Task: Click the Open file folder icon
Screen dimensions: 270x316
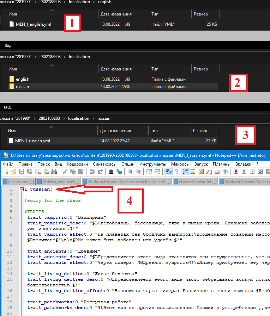Action: tap(13, 172)
